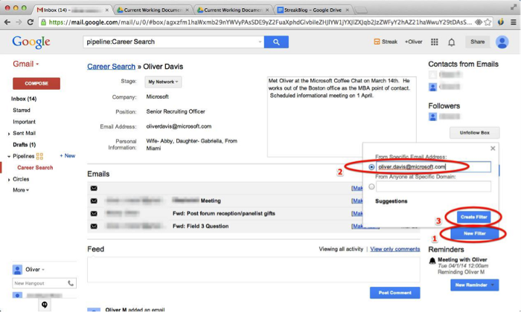Viewport: 521px width, 312px height.
Task: Click the browser address bar URL
Action: pos(259,22)
